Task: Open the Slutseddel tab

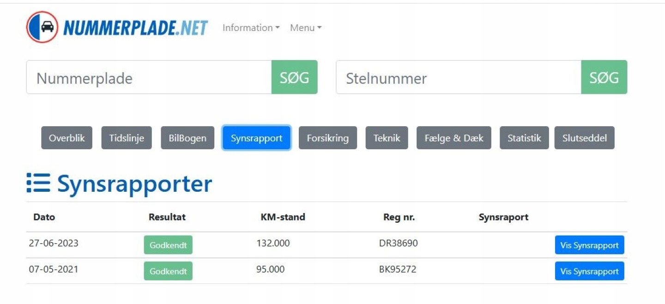Action: (x=584, y=138)
